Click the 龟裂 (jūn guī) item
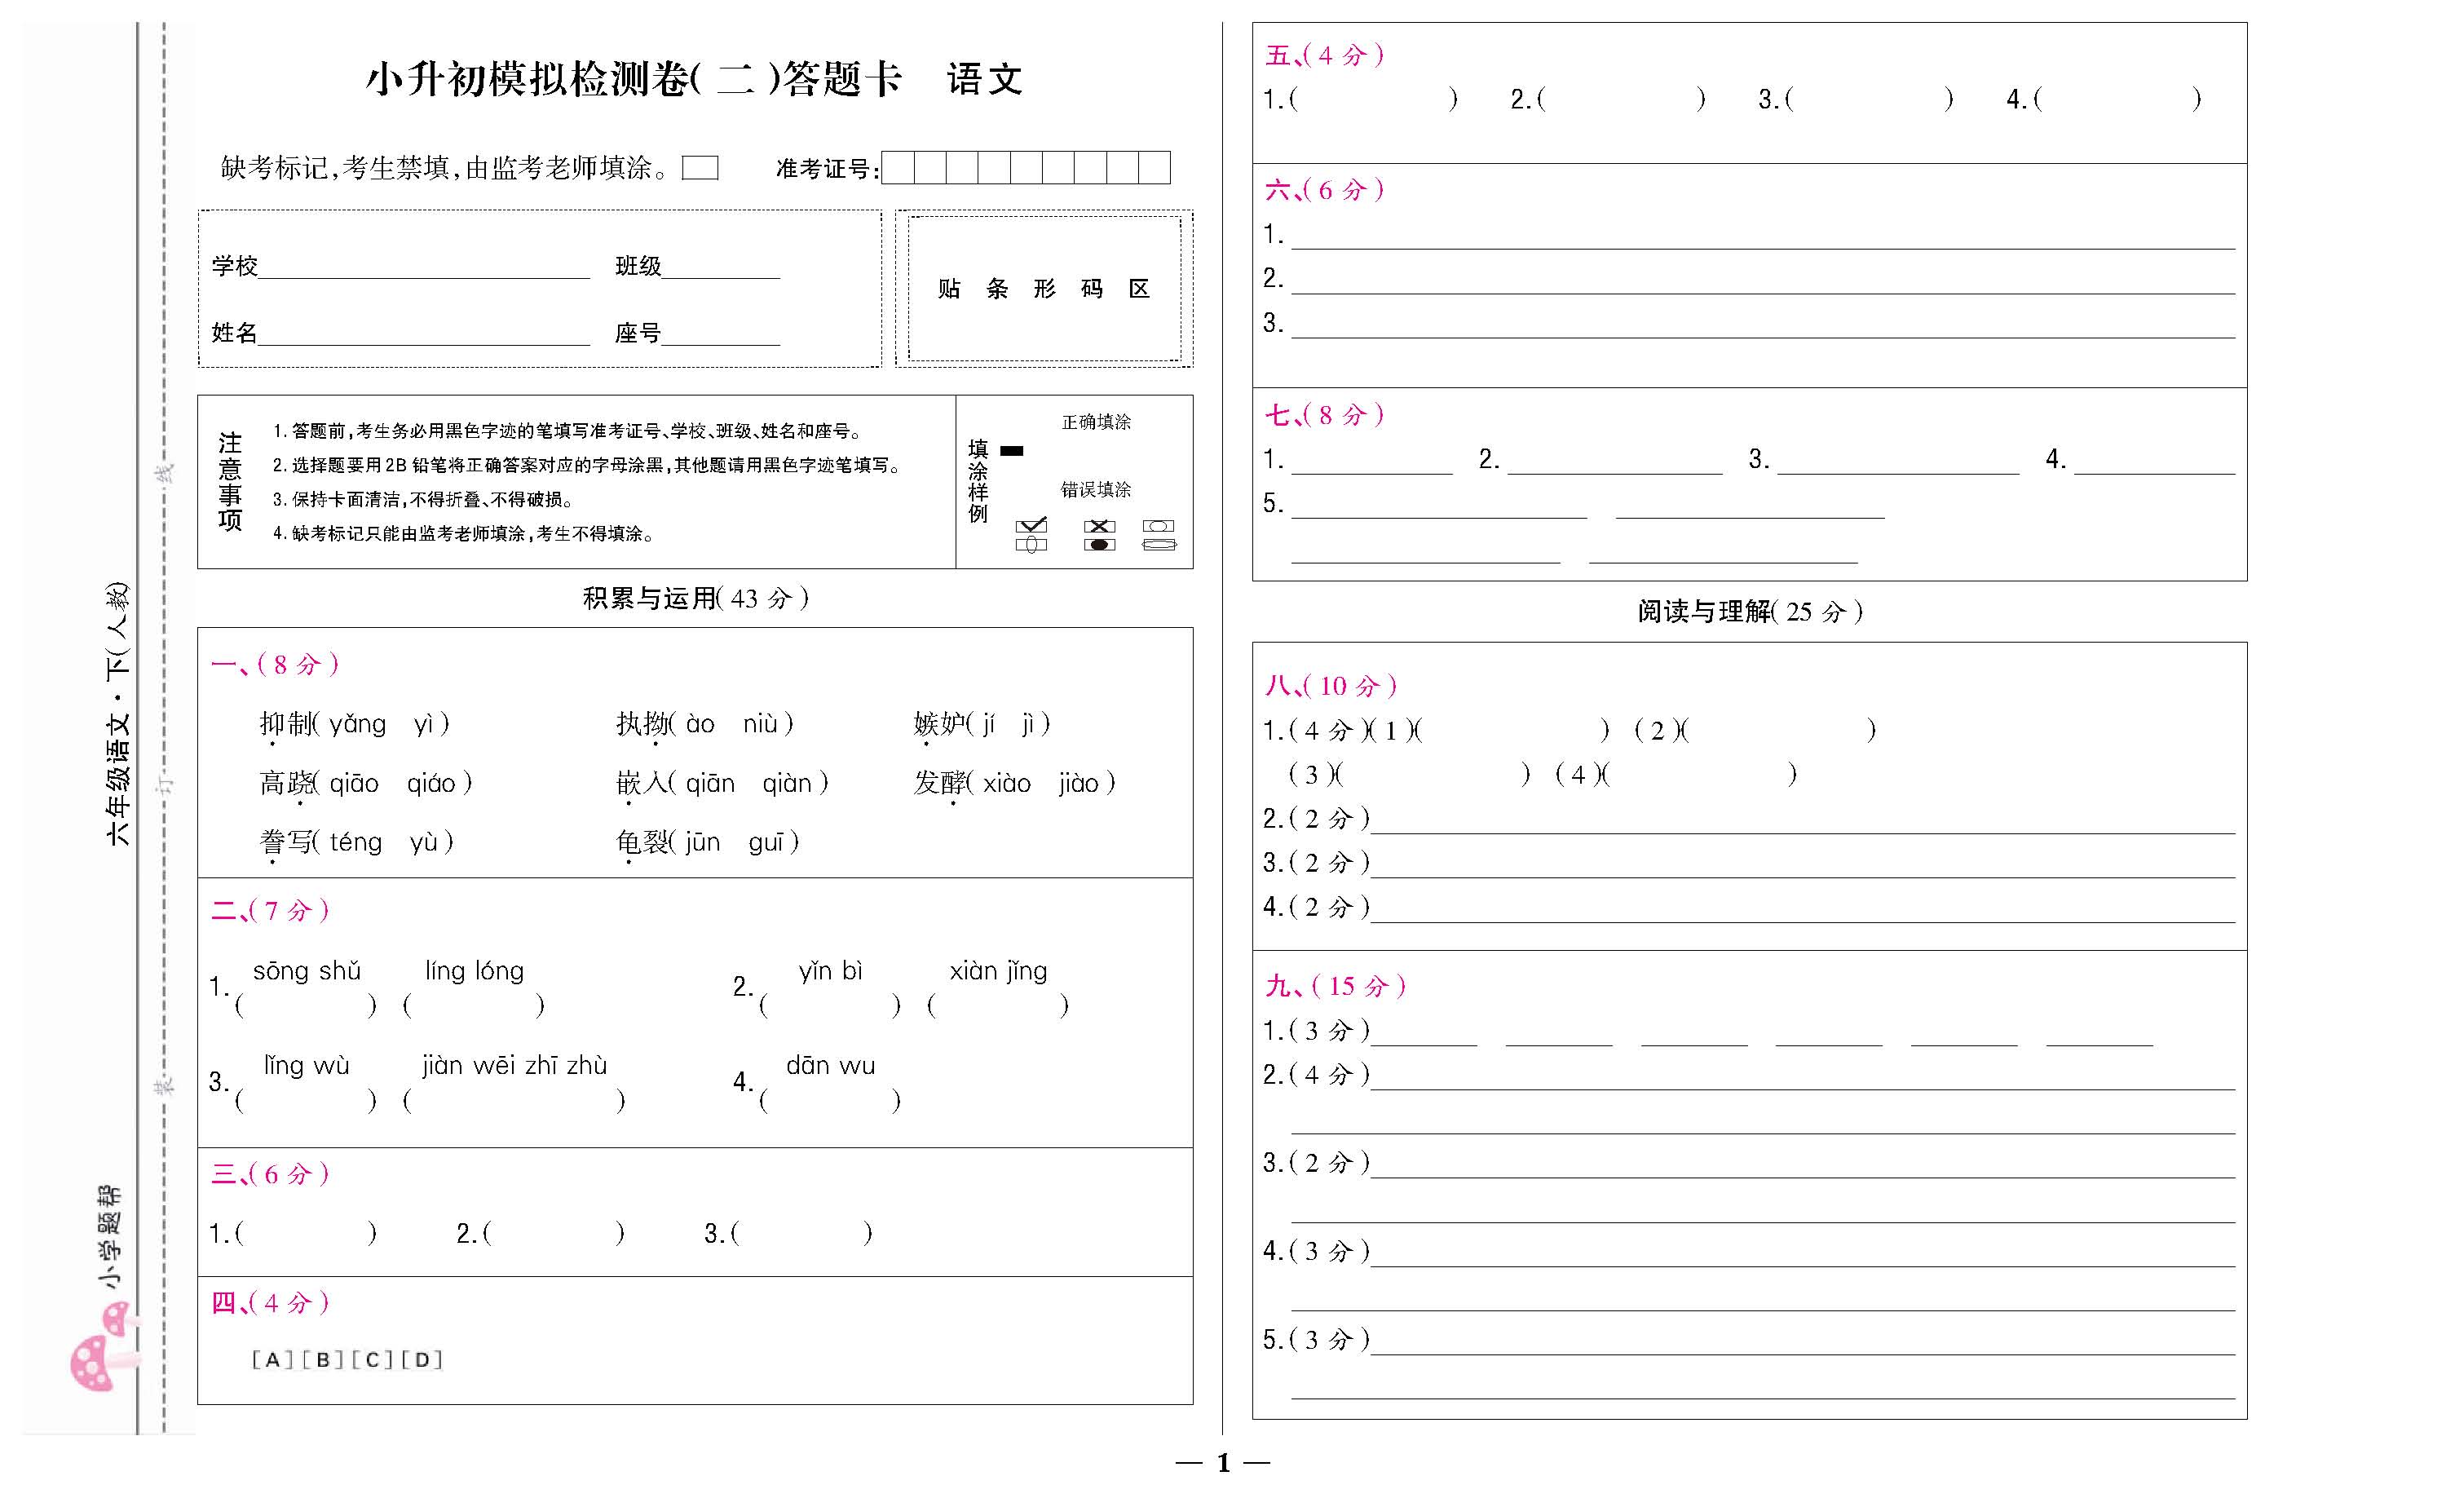 click(708, 843)
